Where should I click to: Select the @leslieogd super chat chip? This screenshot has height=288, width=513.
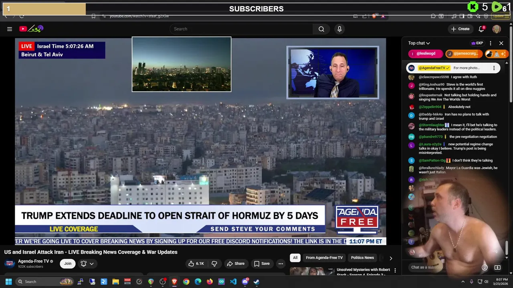click(425, 54)
